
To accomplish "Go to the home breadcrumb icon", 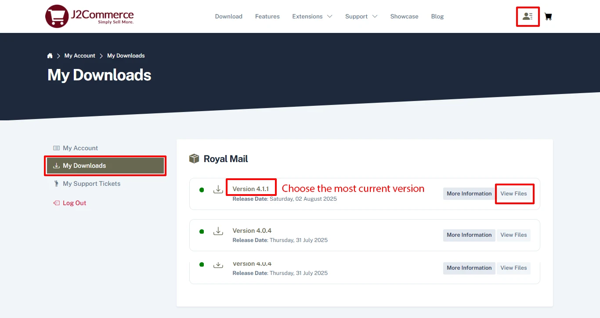I will coord(50,56).
